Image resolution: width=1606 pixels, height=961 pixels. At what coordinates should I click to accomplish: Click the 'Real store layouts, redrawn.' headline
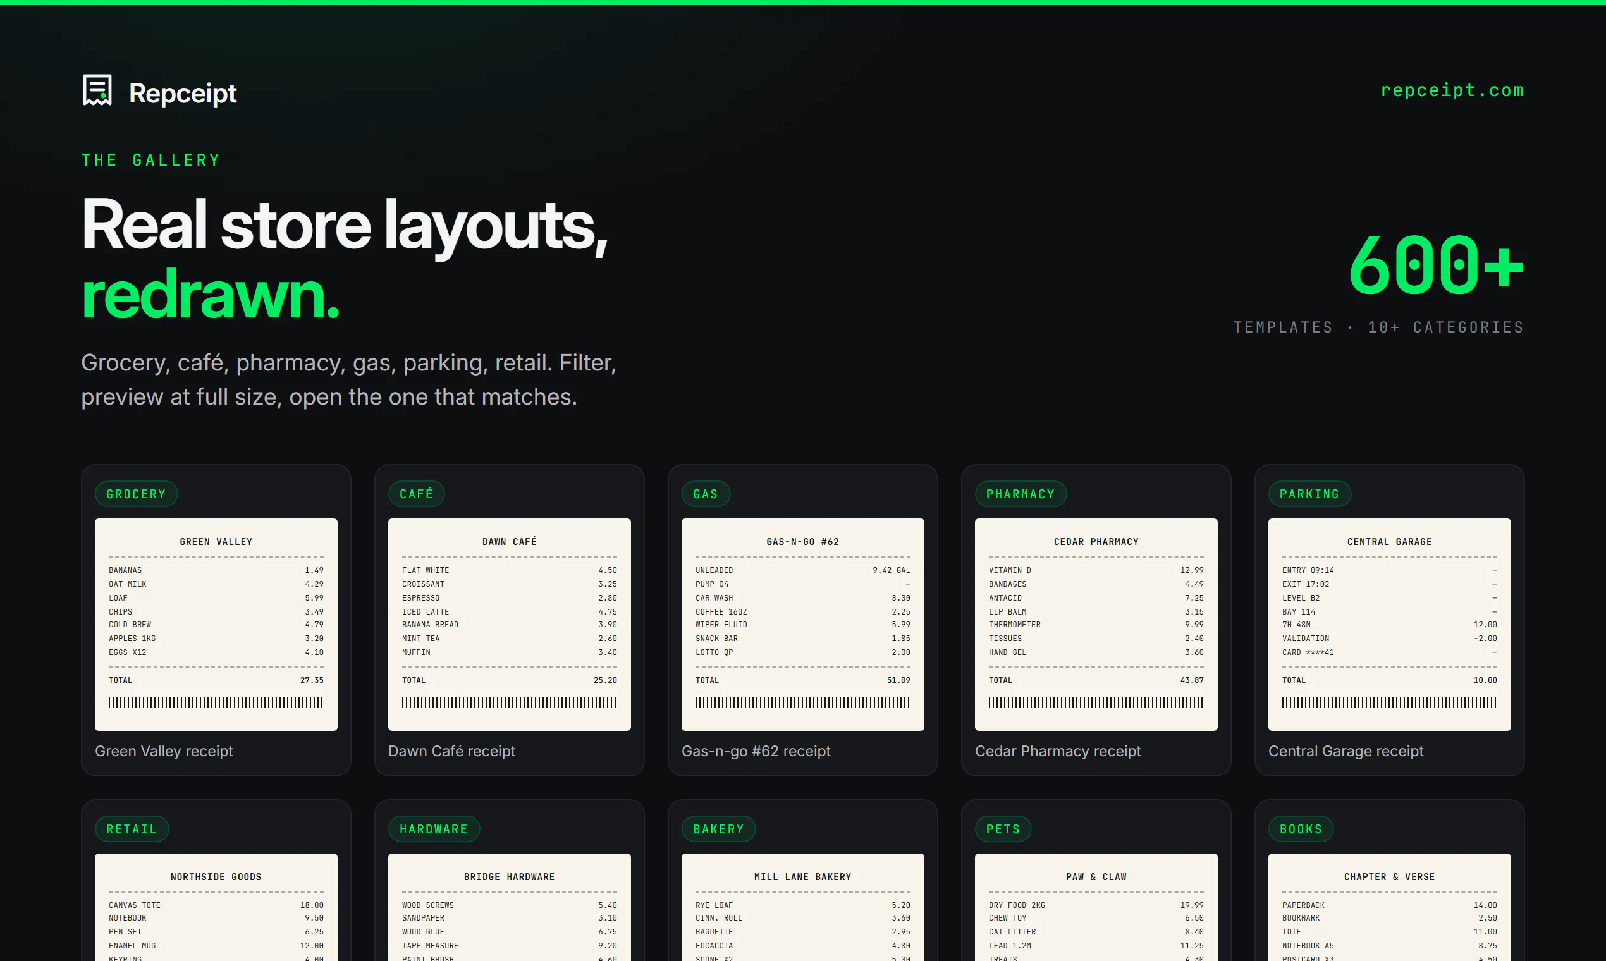click(x=345, y=259)
